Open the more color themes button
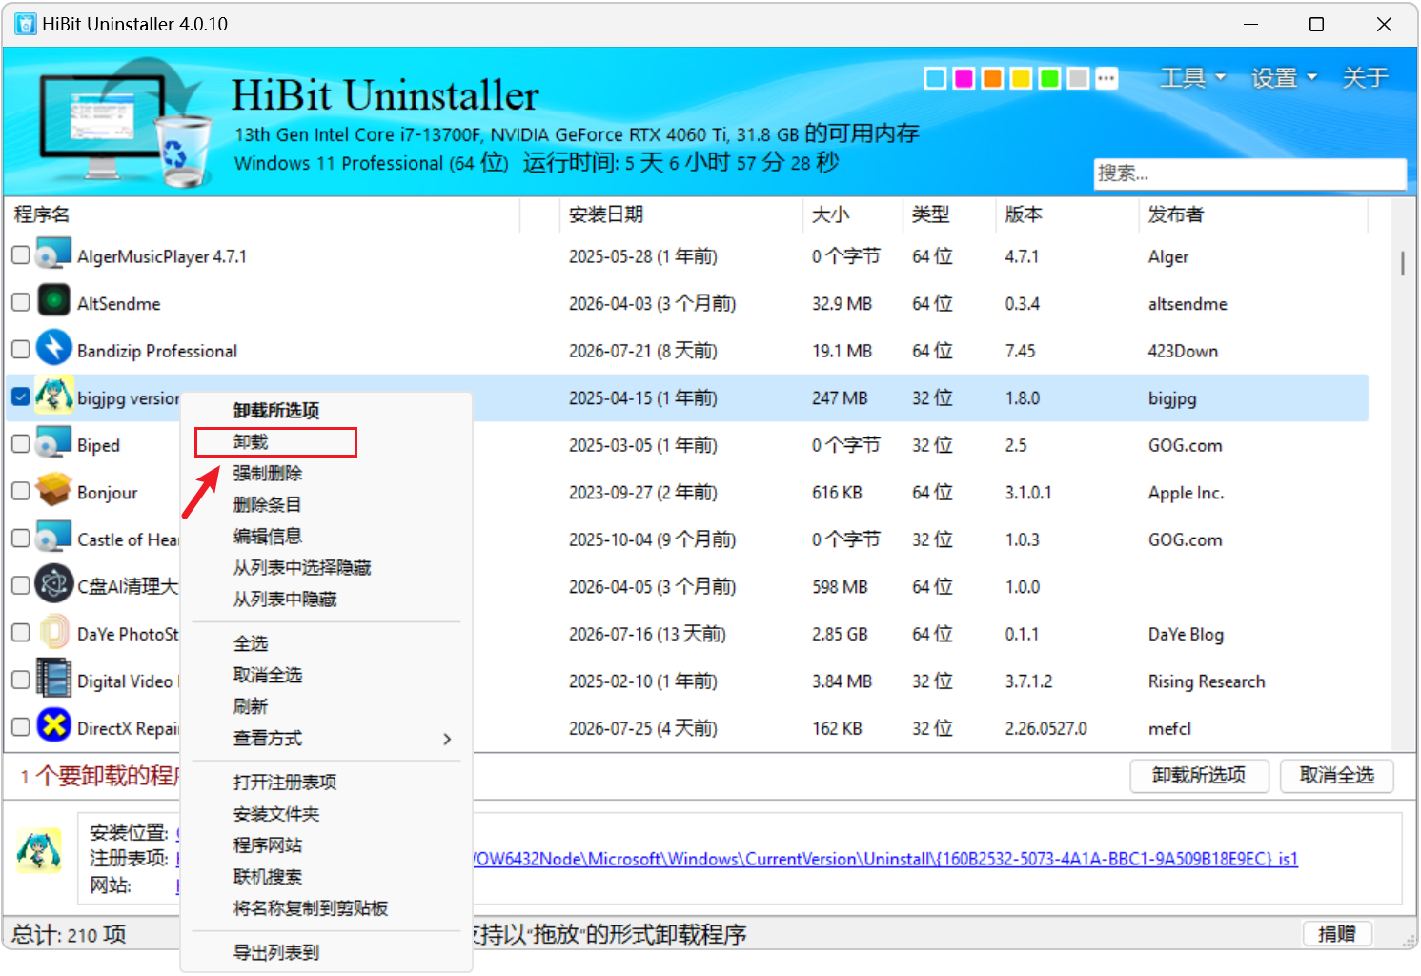The height and width of the screenshot is (976, 1421). (x=1106, y=78)
